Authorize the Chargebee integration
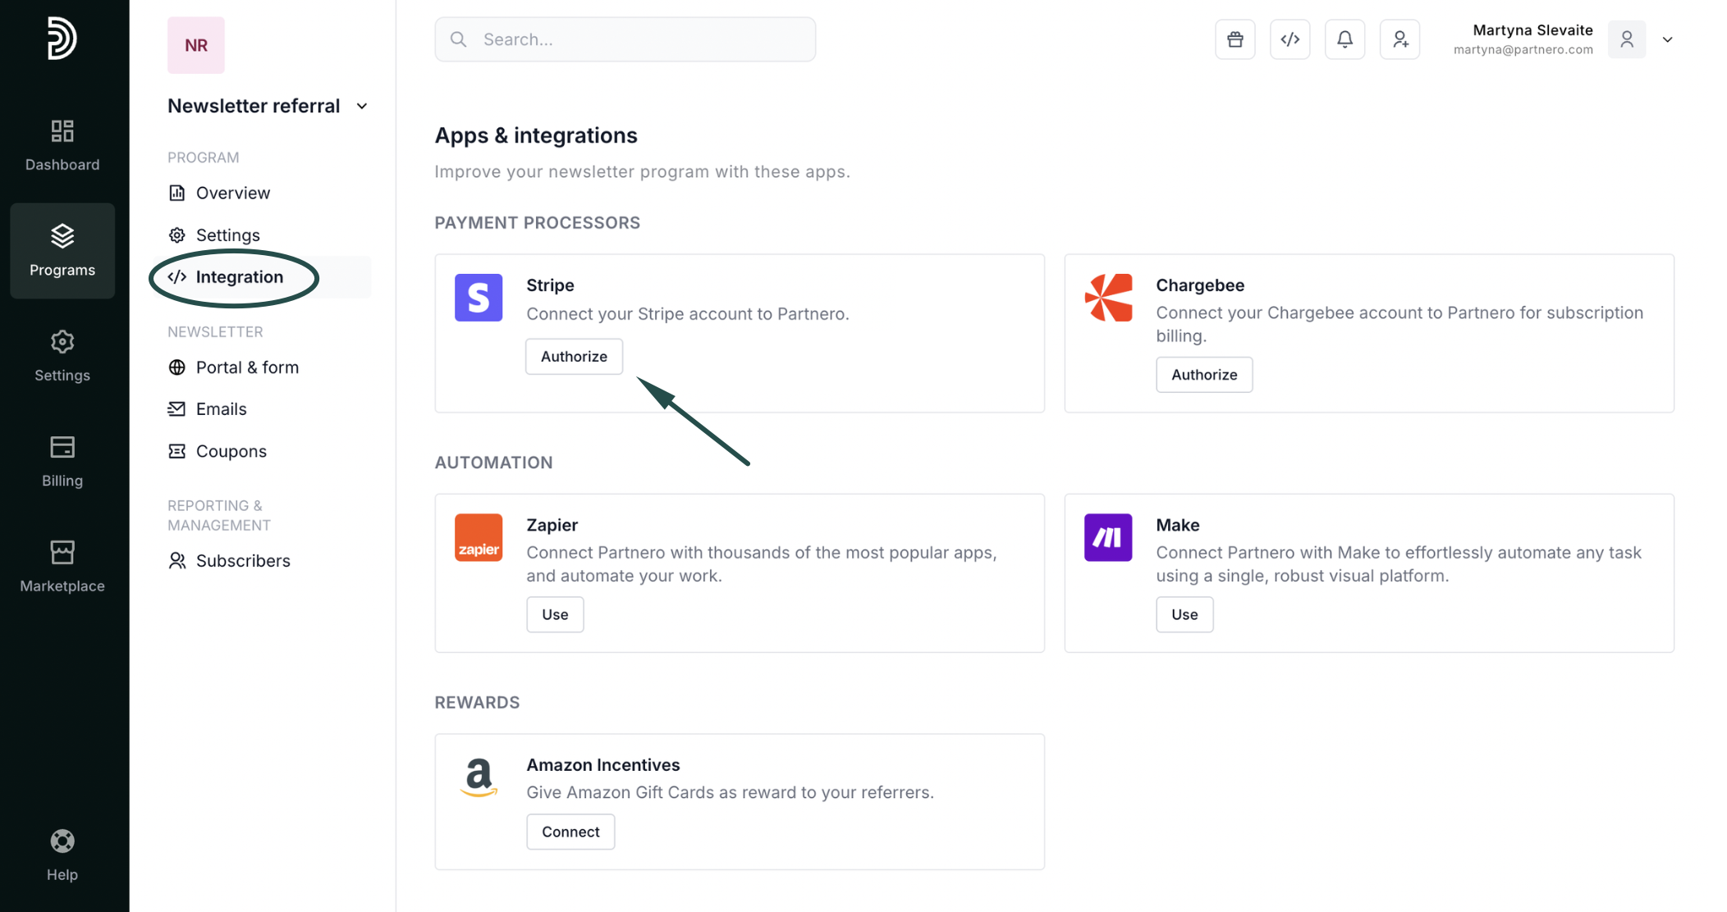The height and width of the screenshot is (912, 1727). pos(1203,375)
